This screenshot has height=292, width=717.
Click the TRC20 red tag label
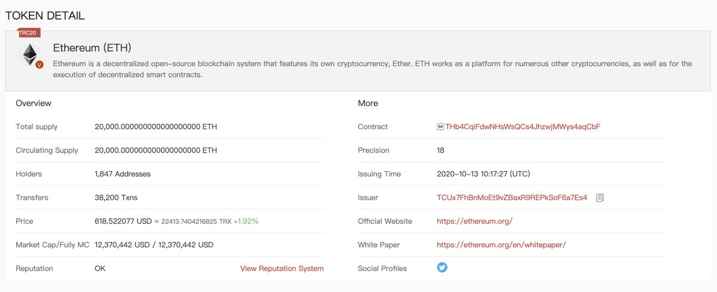29,33
